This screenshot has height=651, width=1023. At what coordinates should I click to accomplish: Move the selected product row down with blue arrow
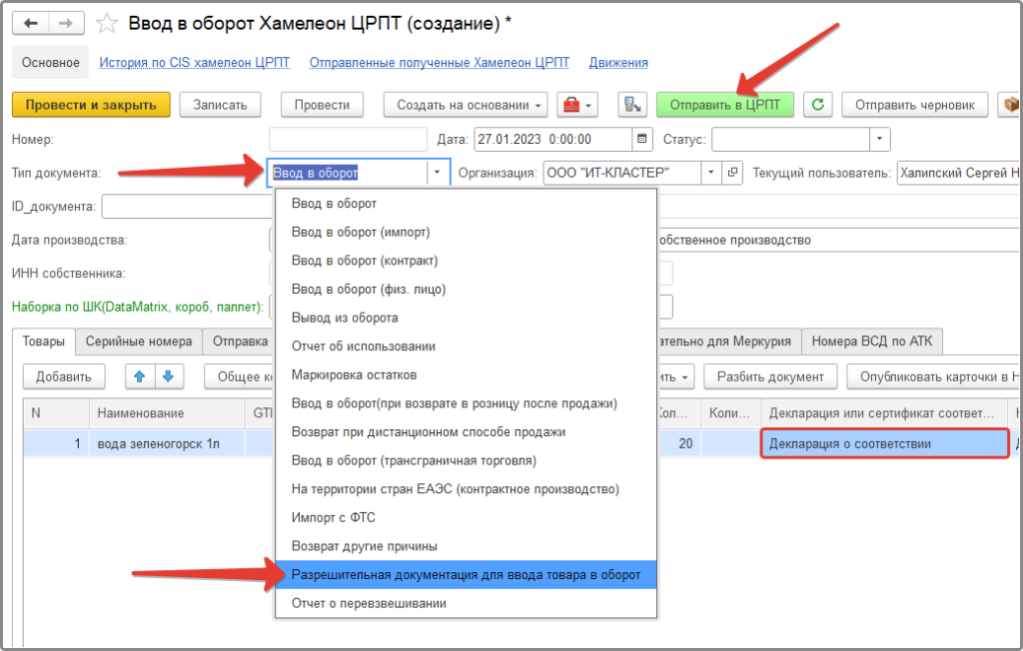[166, 376]
